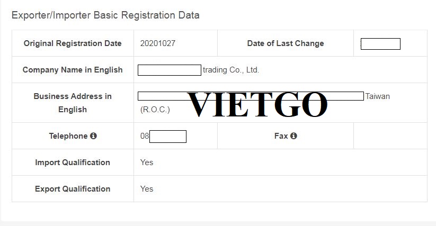Image resolution: width=436 pixels, height=226 pixels.
Task: Select the Taiwan text in the address
Action: (377, 96)
